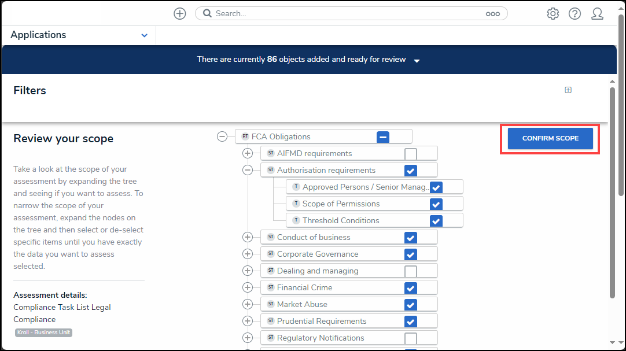This screenshot has height=351, width=626.
Task: Open the settings gear icon
Action: point(553,14)
